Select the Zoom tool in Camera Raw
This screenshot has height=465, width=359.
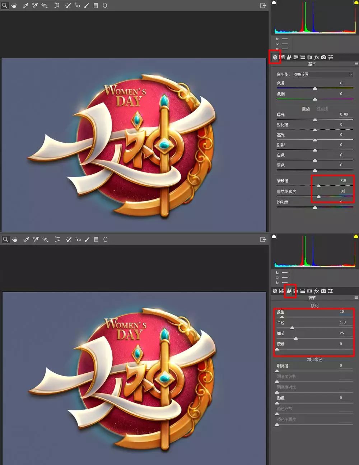(4, 5)
